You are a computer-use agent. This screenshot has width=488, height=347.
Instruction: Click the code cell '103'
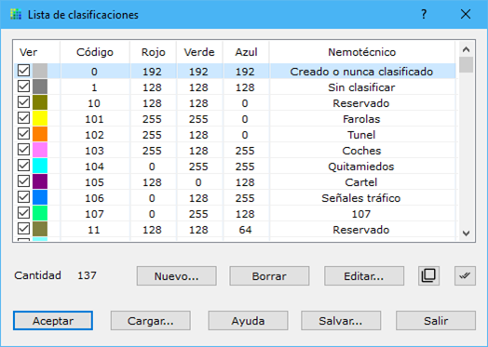[x=95, y=151]
